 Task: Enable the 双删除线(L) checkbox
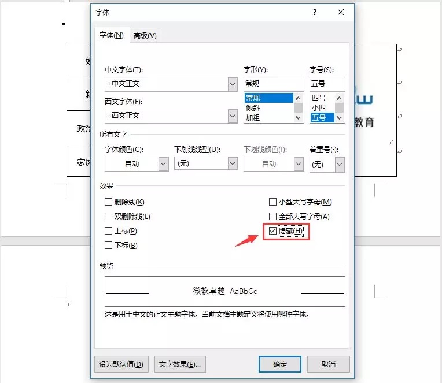[x=109, y=217]
